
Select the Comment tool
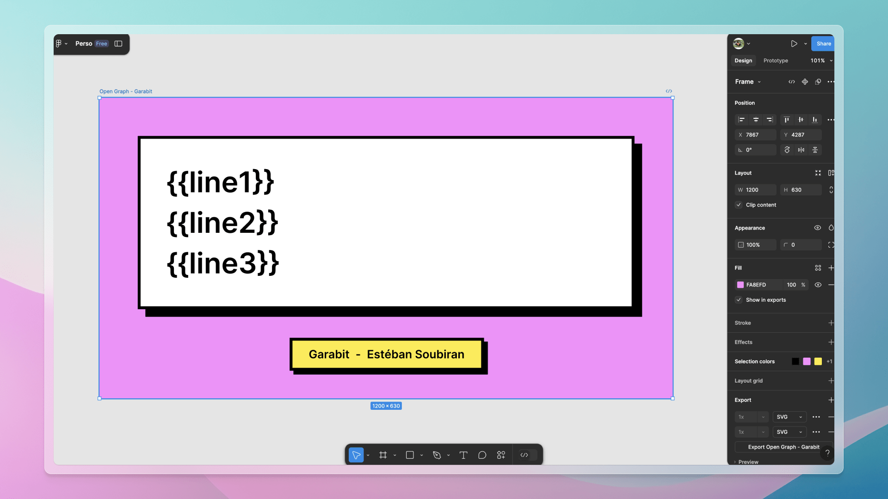[482, 455]
